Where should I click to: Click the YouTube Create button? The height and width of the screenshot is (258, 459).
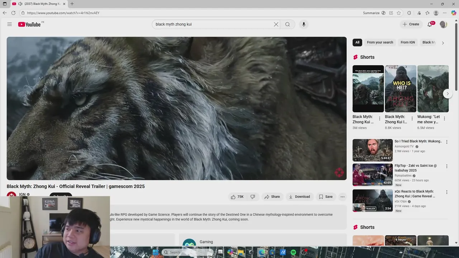coord(411,24)
